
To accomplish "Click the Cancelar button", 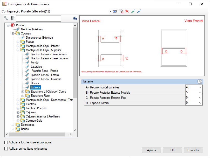I will click(193, 150).
